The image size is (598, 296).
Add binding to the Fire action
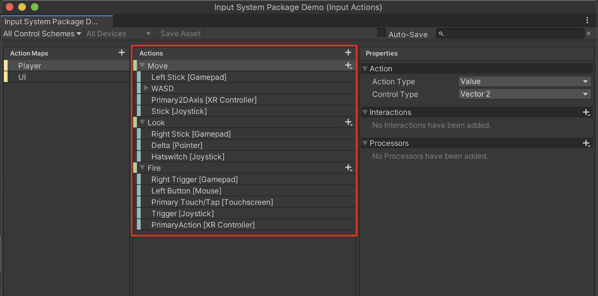click(x=348, y=168)
